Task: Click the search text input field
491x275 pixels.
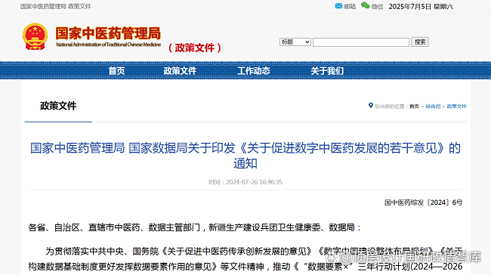Action: 361,42
